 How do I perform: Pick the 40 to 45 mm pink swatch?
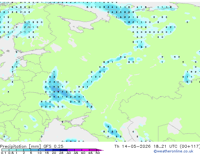click(85, 150)
